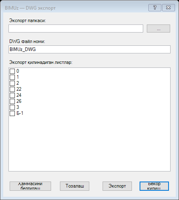This screenshot has height=200, width=179.
Task: Check the sheet 0 checkbox
Action: coord(12,71)
